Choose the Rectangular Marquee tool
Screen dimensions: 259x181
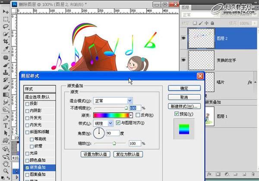click(6, 19)
